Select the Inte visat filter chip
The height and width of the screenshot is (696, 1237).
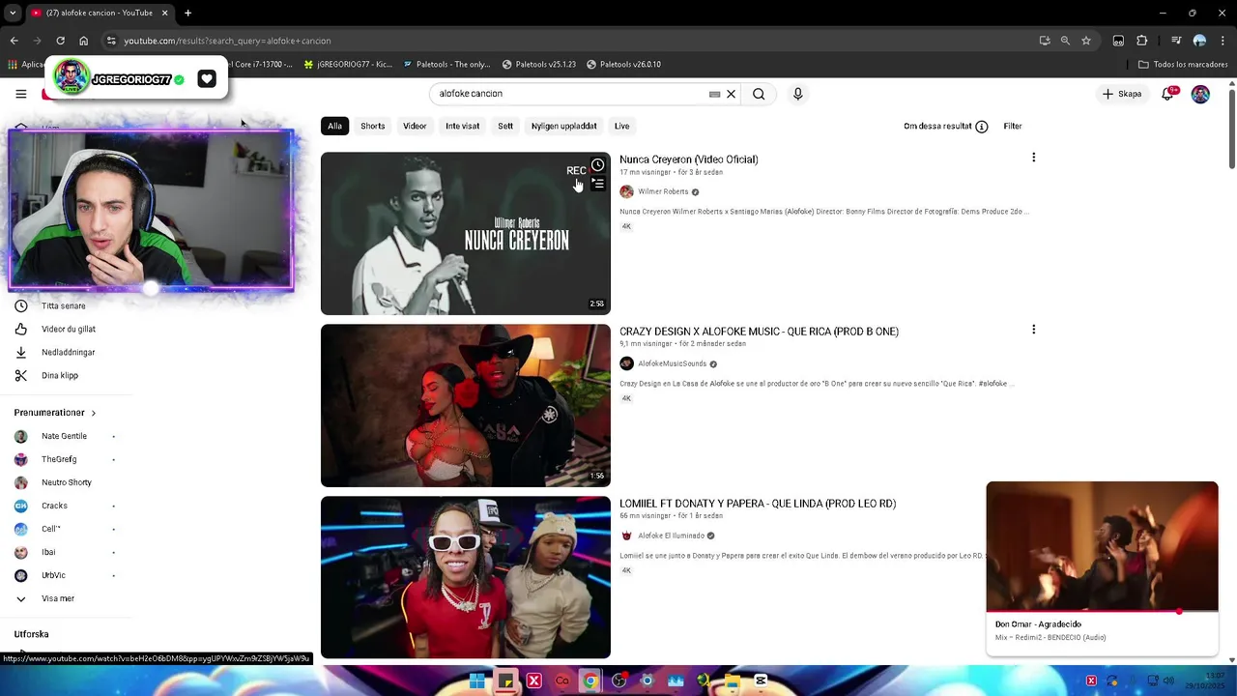click(462, 126)
